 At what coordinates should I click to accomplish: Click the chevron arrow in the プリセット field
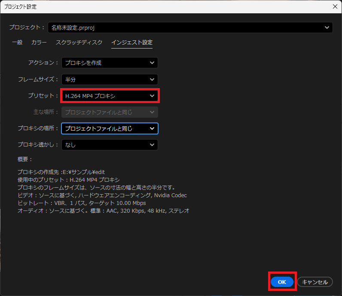tap(152, 96)
